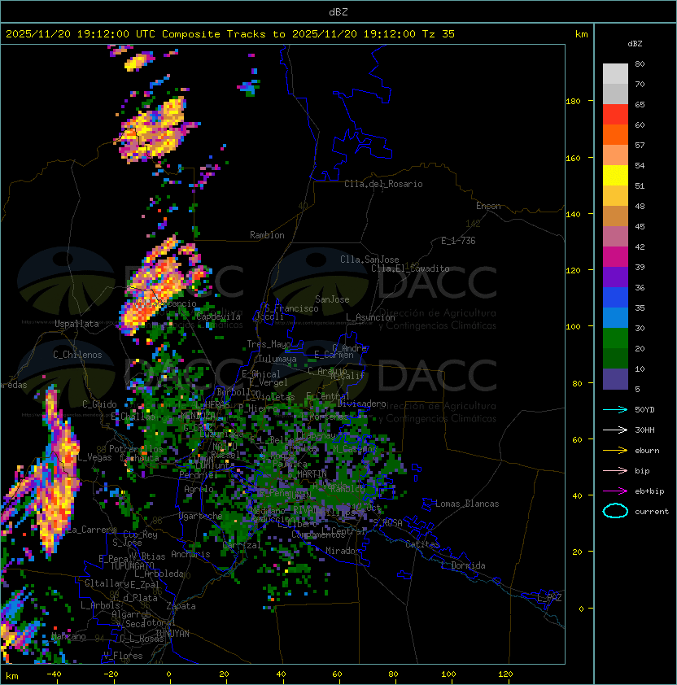Image resolution: width=677 pixels, height=685 pixels.
Task: Click the Clla.SanJose map label
Action: [x=369, y=260]
